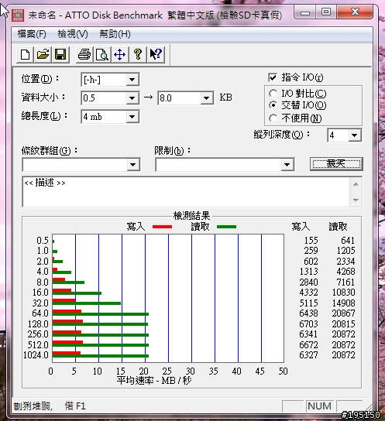
Task: Click the 1024.0 row label in chart
Action: (36, 355)
